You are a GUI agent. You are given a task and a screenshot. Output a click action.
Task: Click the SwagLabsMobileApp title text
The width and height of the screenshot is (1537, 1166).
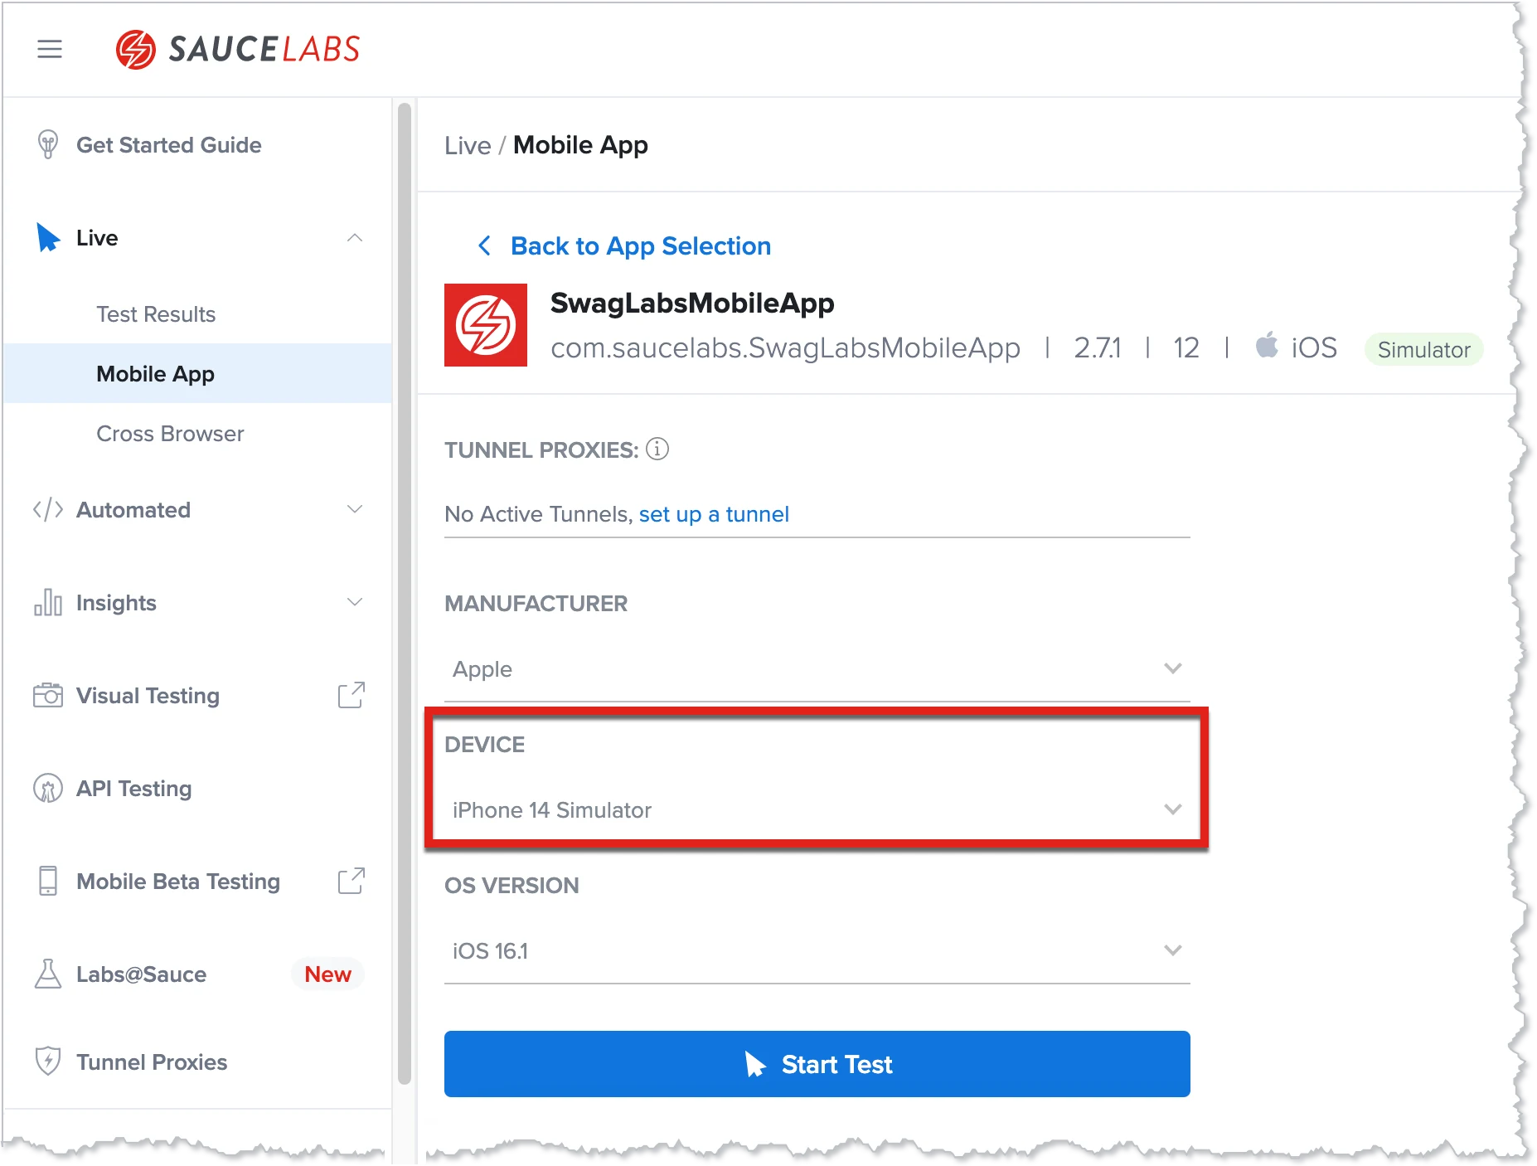click(x=692, y=303)
